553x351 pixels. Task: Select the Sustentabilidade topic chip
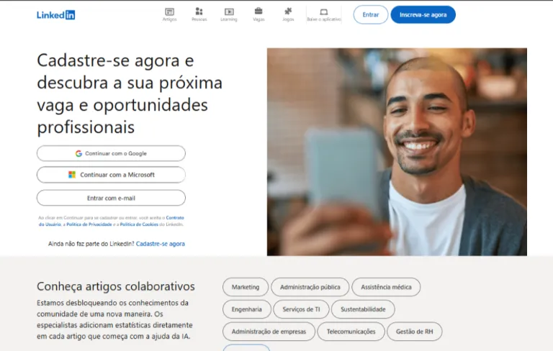(363, 309)
